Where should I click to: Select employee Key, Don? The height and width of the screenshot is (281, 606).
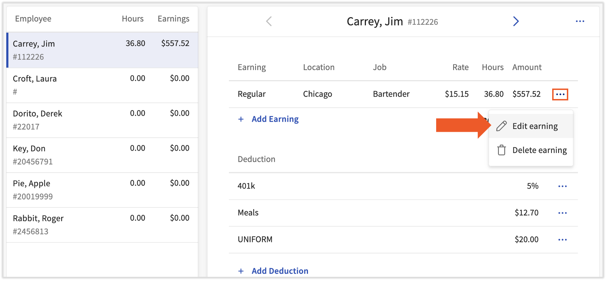click(102, 155)
